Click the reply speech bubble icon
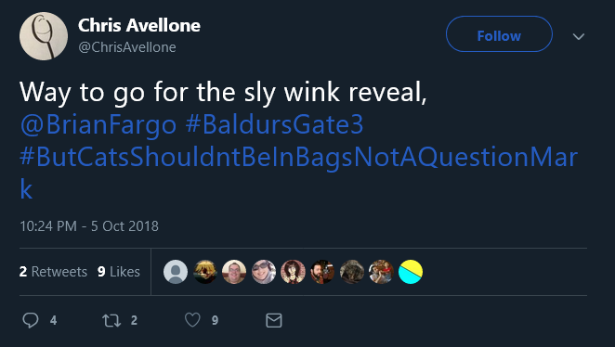The height and width of the screenshot is (347, 615). pos(31,320)
